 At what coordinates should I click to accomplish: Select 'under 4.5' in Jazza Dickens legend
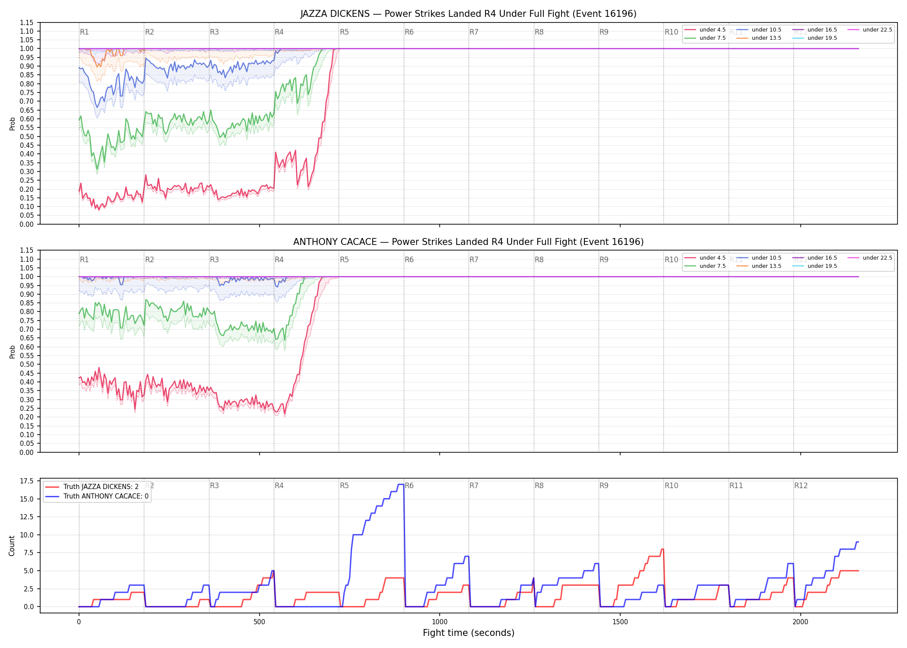(x=705, y=30)
